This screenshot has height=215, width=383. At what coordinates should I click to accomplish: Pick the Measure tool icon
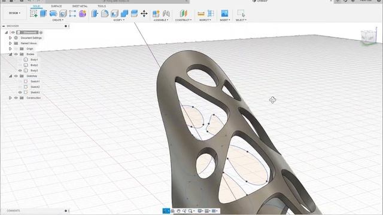tap(201, 13)
